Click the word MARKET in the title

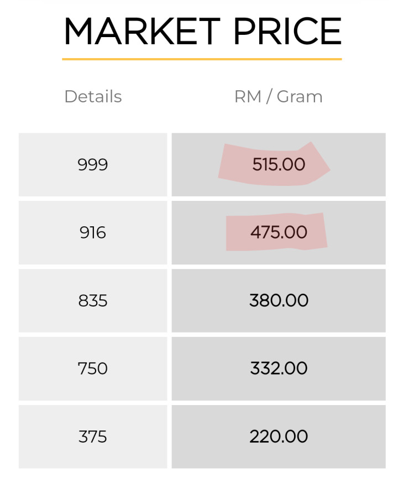(x=141, y=32)
